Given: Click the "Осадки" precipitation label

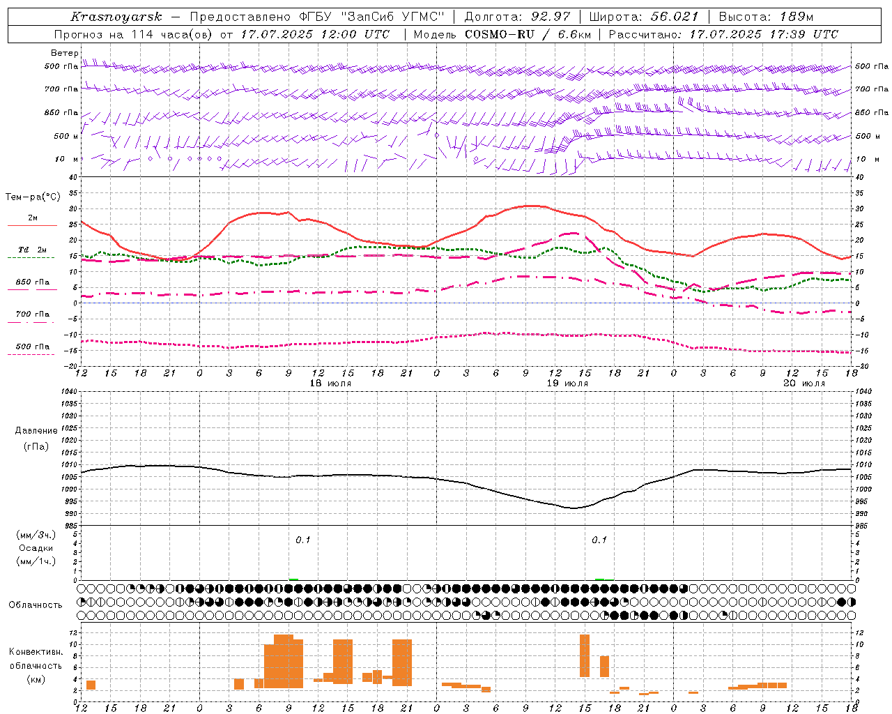Looking at the screenshot, I should coord(36,548).
